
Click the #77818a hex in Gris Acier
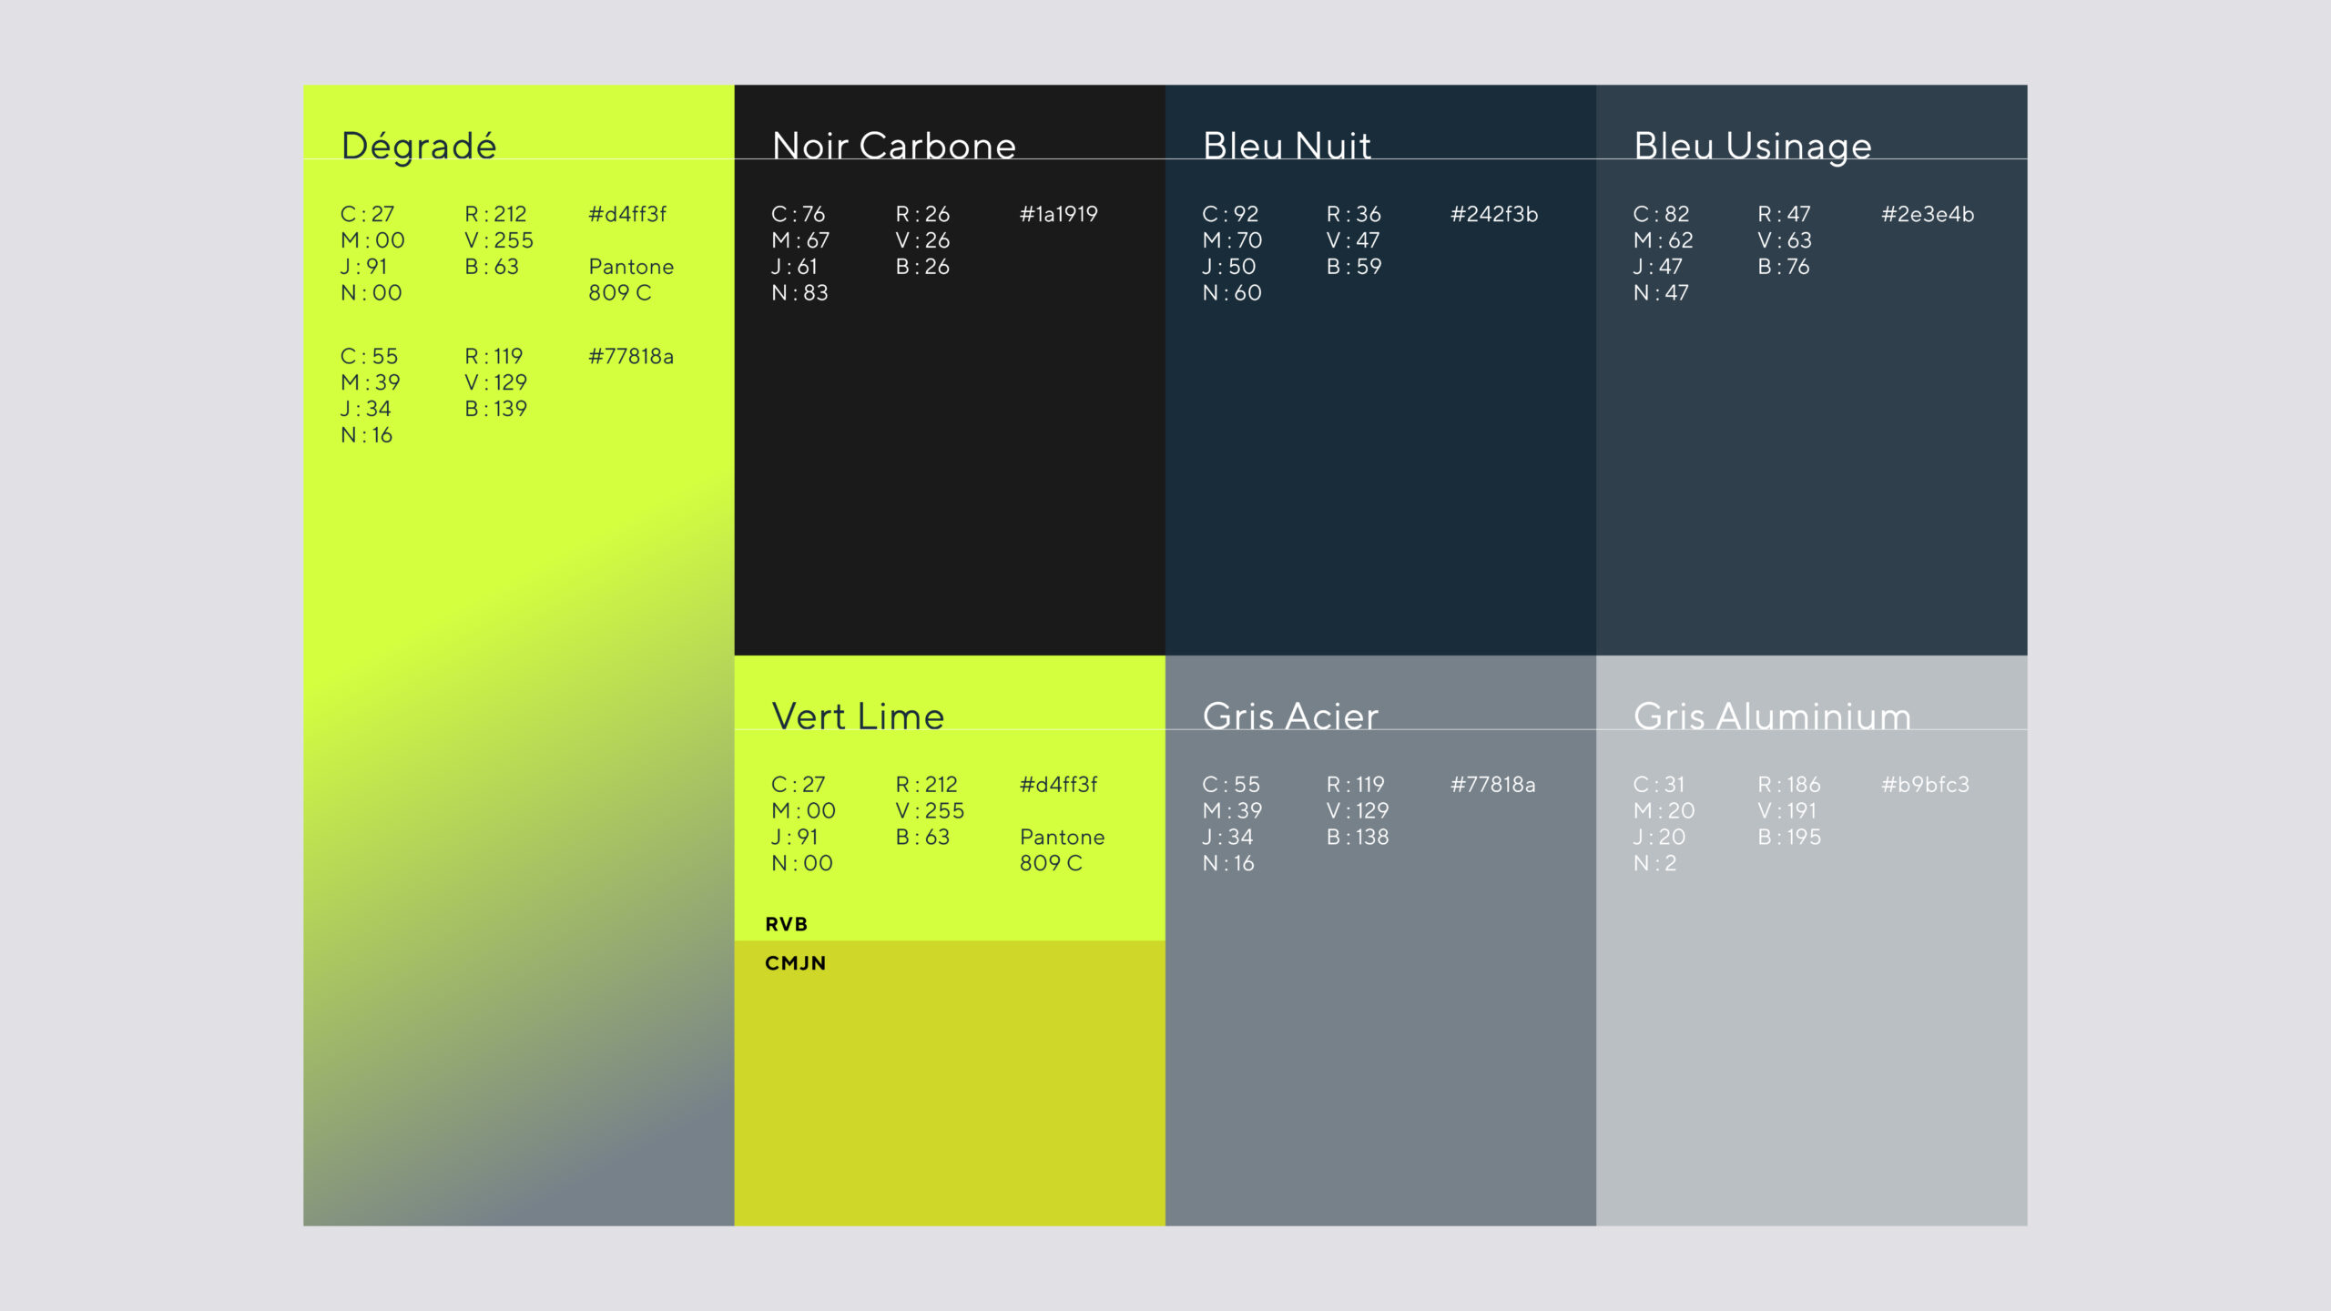click(1492, 784)
